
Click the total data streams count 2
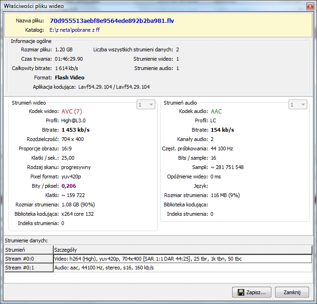178,49
